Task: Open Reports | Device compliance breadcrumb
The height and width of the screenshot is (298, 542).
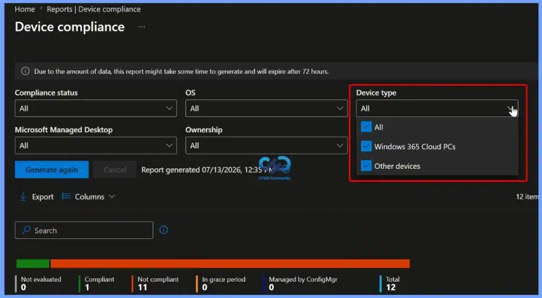Action: 94,10
